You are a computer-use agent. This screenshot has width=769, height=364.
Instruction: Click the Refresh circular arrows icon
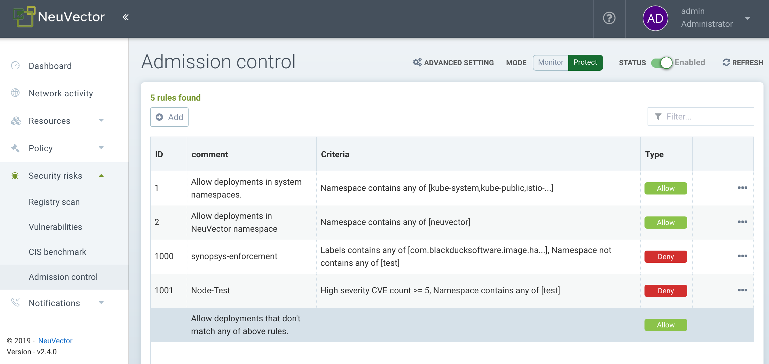[x=726, y=62]
